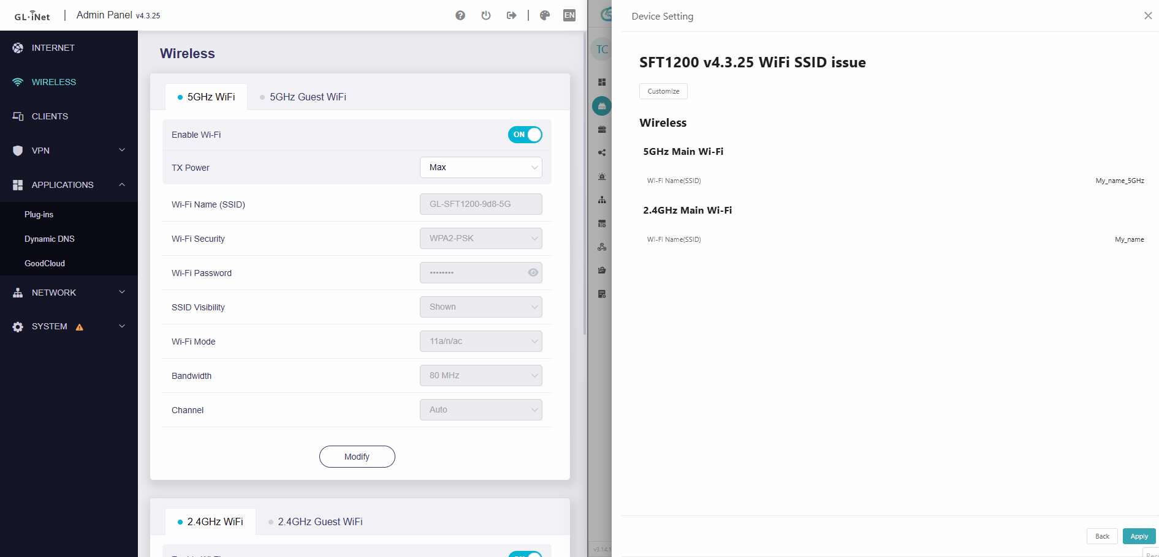Open the Help icon in the top toolbar
Viewport: 1159px width, 557px height.
pyautogui.click(x=460, y=15)
